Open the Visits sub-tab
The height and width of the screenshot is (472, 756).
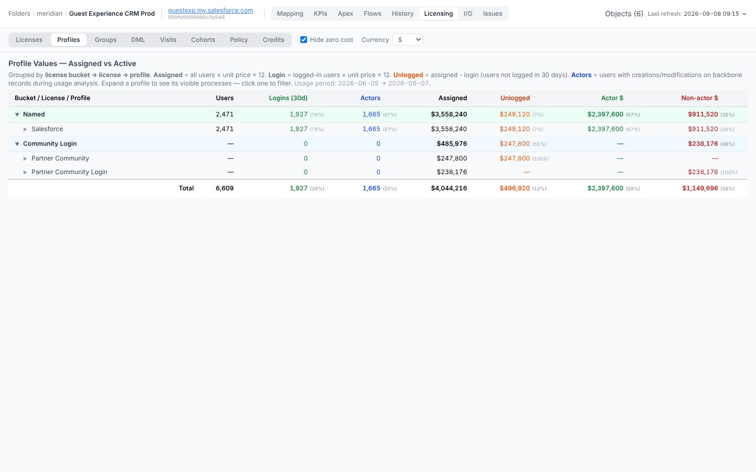pos(168,40)
